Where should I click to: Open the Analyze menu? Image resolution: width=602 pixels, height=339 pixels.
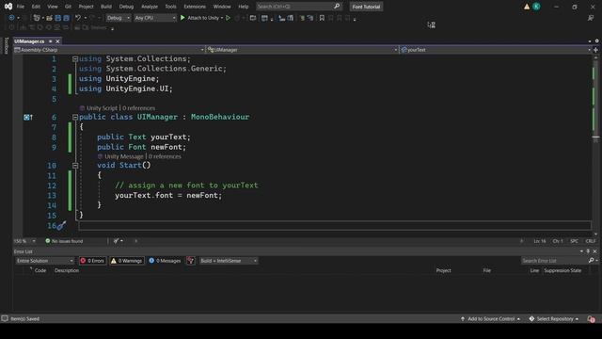point(150,7)
